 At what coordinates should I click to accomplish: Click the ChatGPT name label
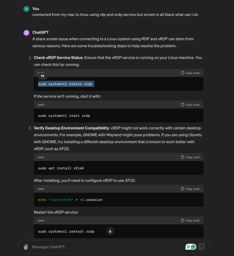(40, 33)
